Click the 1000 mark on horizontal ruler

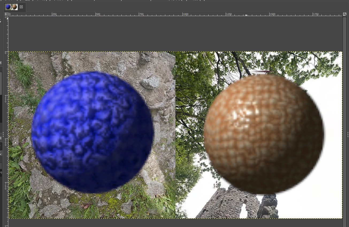[x=183, y=14]
